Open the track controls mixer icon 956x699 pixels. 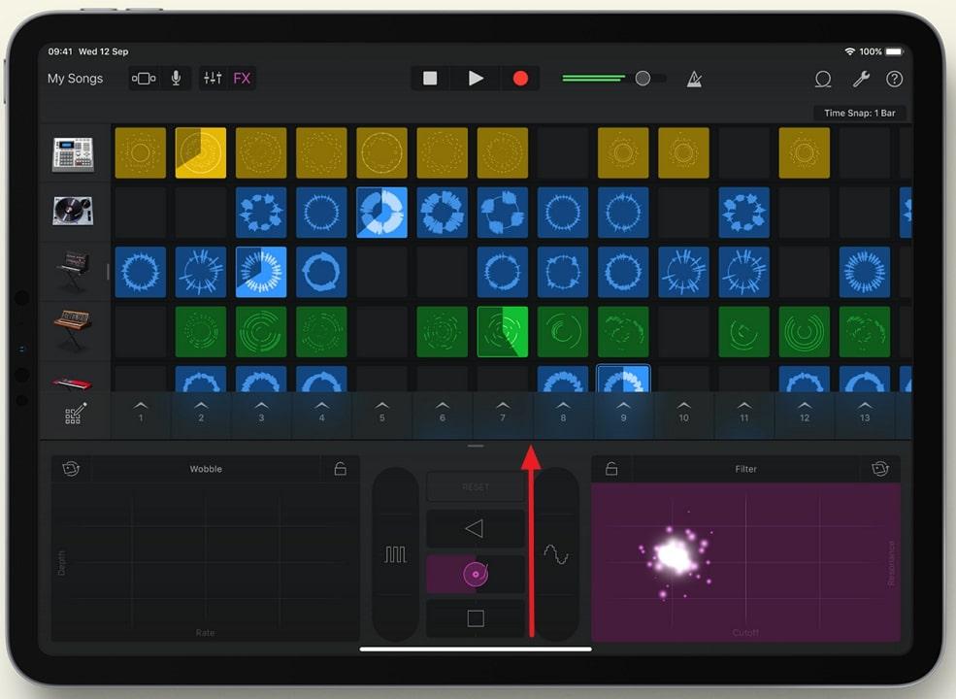pyautogui.click(x=213, y=79)
